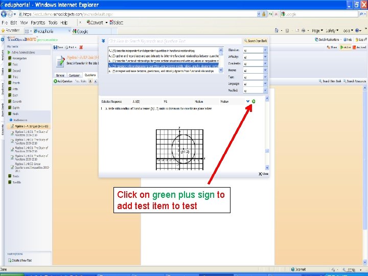Click the red X delete icon
This screenshot has width=368, height=276.
(81, 48)
